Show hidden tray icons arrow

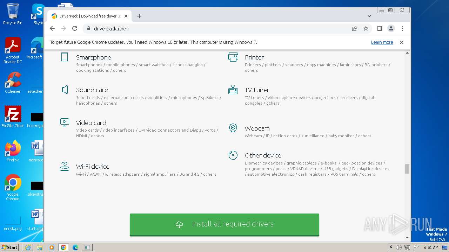pyautogui.click(x=391, y=247)
